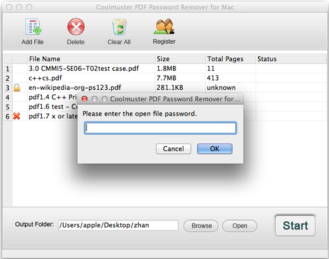The image size is (329, 259).
Task: Cancel the password dialog
Action: click(x=173, y=149)
